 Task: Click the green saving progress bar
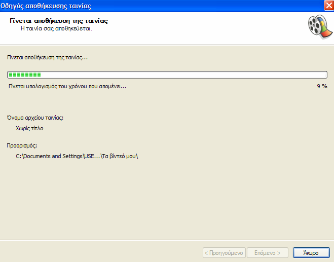pos(167,75)
